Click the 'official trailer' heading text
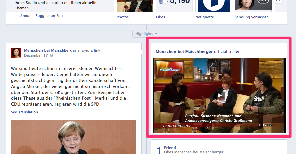 coord(227,52)
